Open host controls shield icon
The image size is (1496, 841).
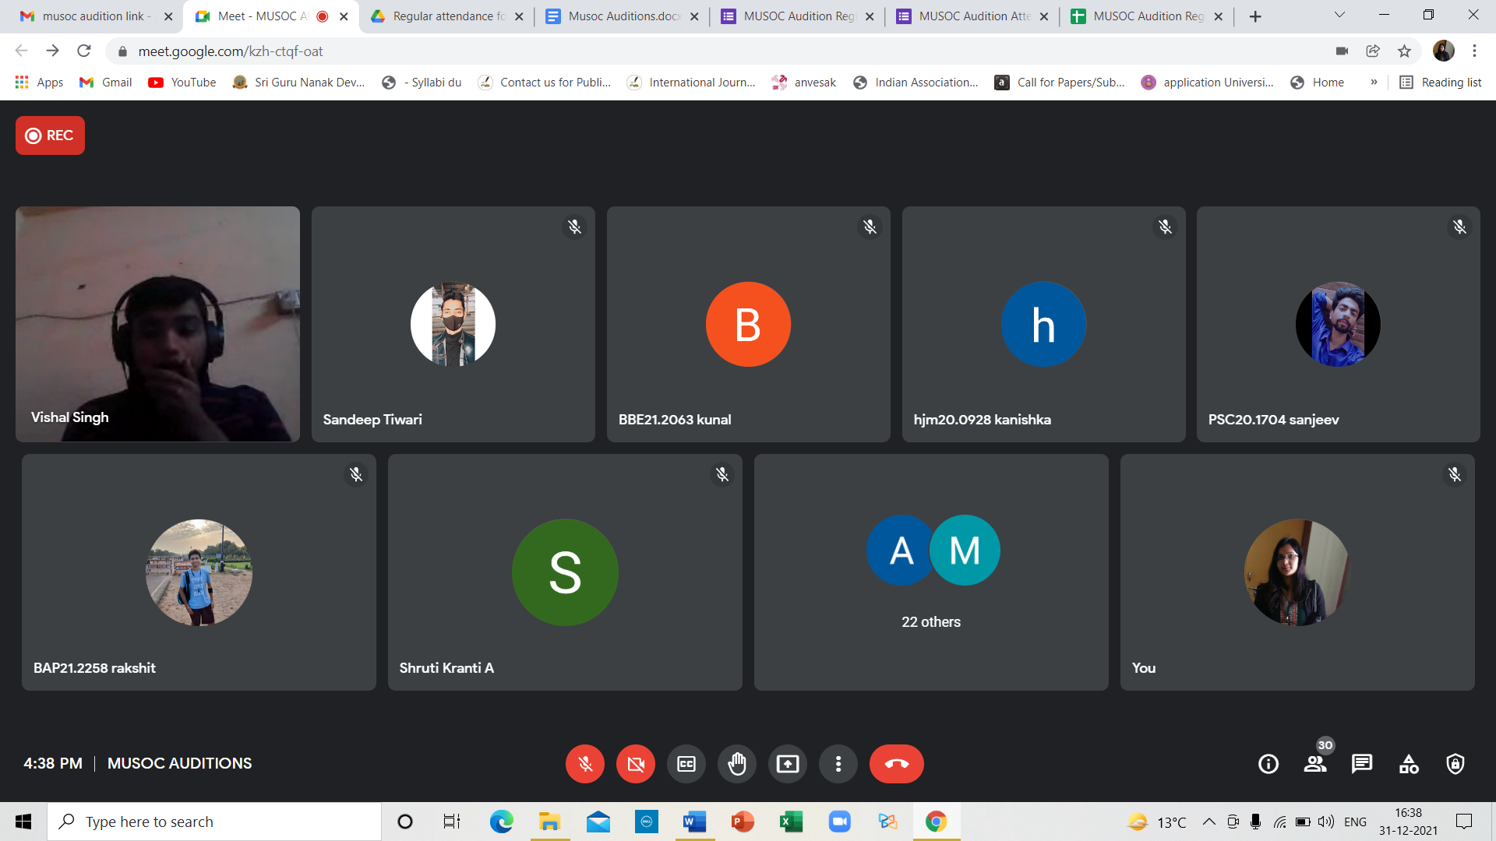pos(1455,764)
